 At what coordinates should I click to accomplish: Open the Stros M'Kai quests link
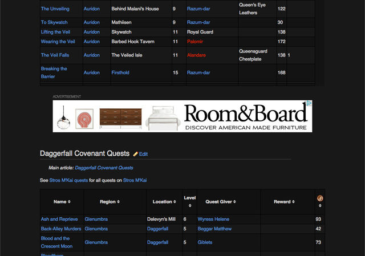click(68, 180)
